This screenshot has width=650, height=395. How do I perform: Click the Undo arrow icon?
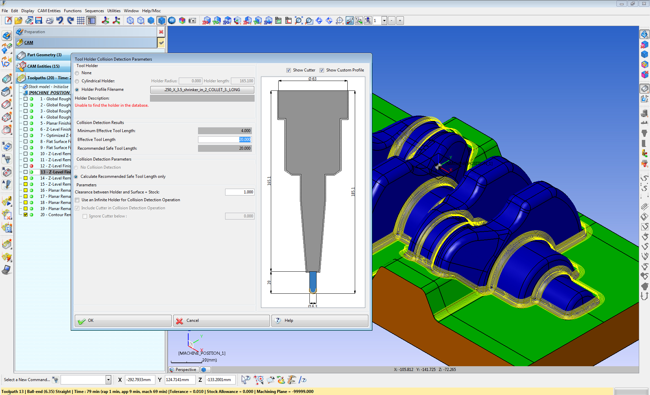[x=60, y=21]
